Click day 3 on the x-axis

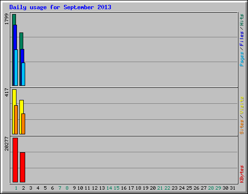pyautogui.click(x=31, y=188)
